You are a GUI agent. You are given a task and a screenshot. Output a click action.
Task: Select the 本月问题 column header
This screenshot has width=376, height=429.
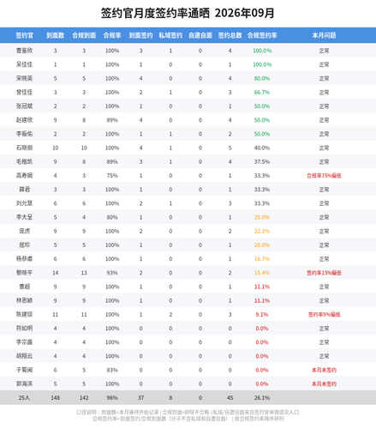324,35
